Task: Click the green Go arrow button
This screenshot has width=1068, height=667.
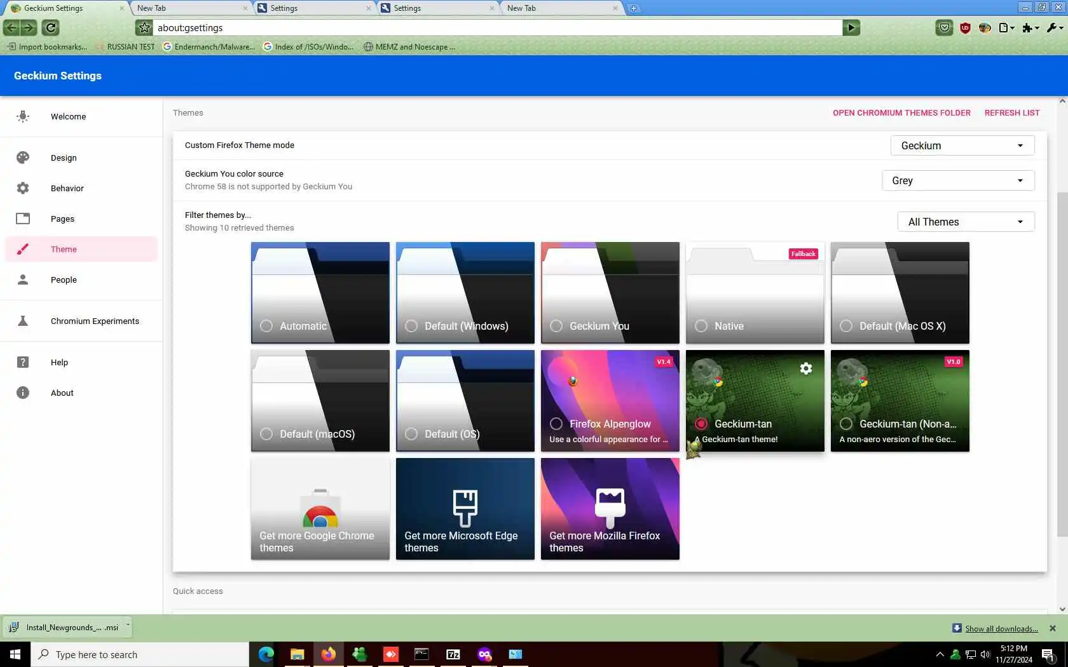Action: point(851,27)
